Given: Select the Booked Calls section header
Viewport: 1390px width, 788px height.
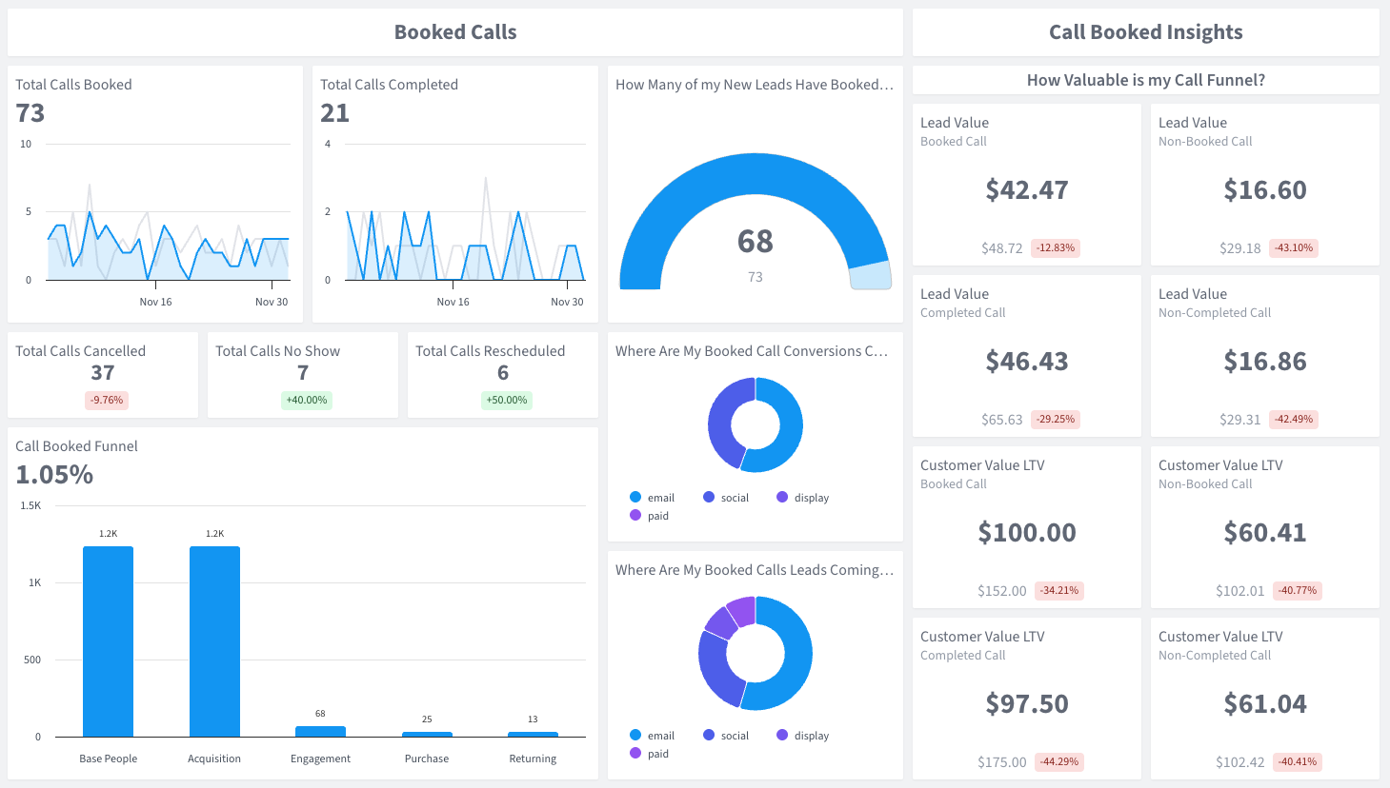Looking at the screenshot, I should pyautogui.click(x=455, y=32).
